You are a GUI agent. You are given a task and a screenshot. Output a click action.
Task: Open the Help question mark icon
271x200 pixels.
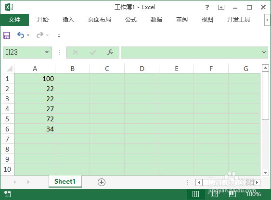tap(207, 7)
